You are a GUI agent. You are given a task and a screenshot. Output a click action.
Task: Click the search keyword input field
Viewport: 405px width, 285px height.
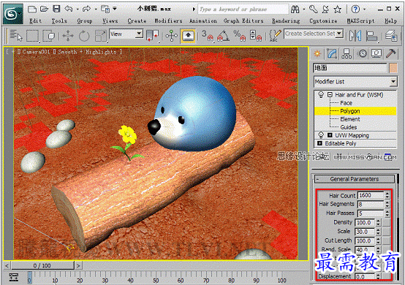click(243, 9)
